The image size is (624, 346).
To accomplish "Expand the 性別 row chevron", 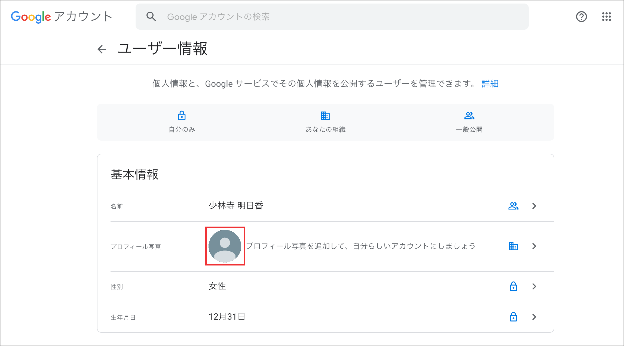I will pyautogui.click(x=534, y=286).
